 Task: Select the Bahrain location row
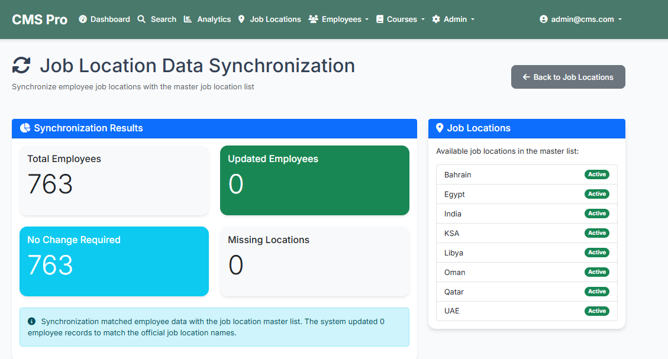527,174
